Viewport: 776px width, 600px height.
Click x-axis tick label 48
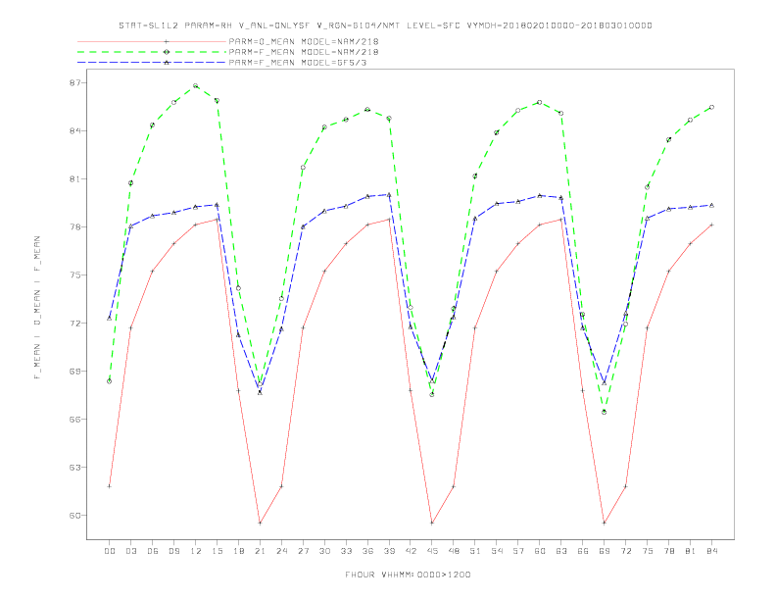click(x=454, y=551)
